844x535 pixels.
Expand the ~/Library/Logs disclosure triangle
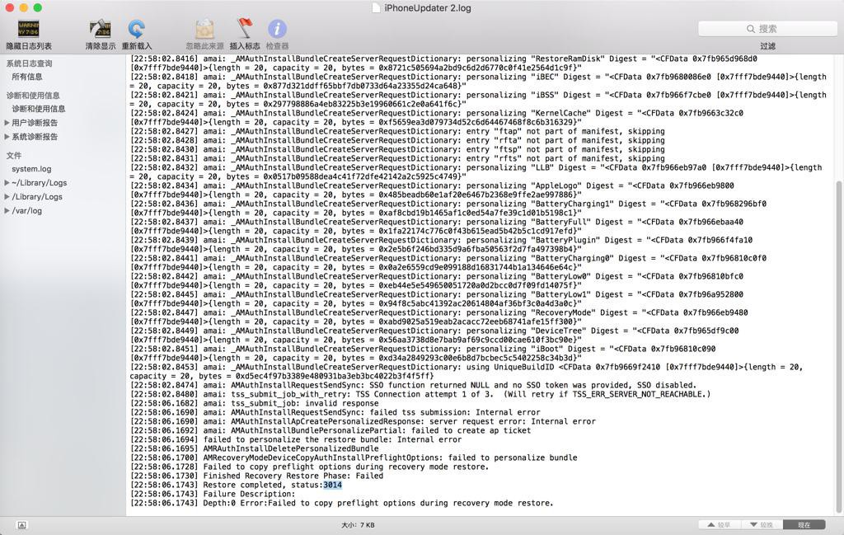[7, 183]
